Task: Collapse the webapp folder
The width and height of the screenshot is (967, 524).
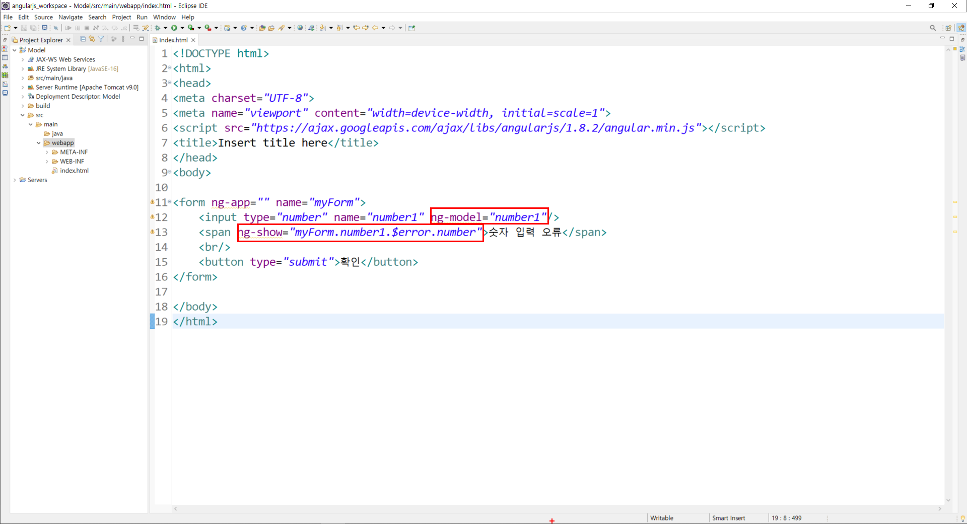Action: 38,143
